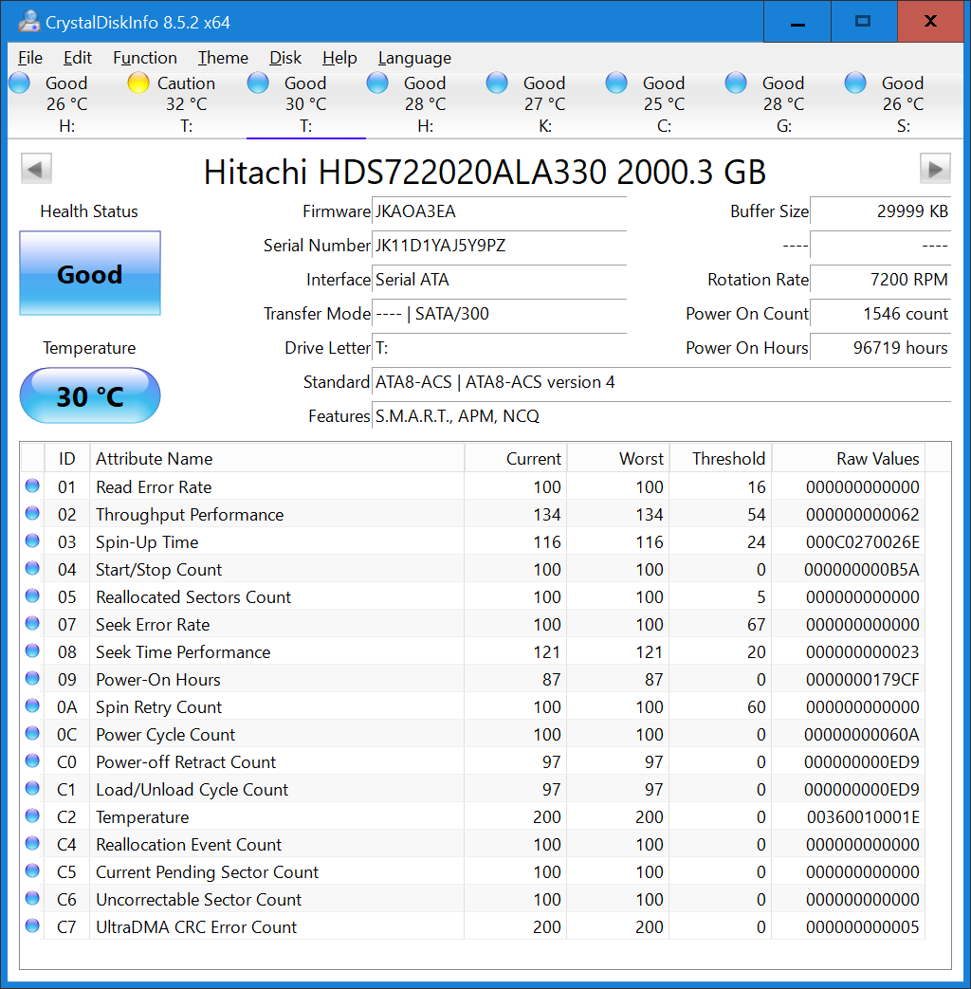The width and height of the screenshot is (971, 989).
Task: Click the Good health status box
Action: (x=90, y=274)
